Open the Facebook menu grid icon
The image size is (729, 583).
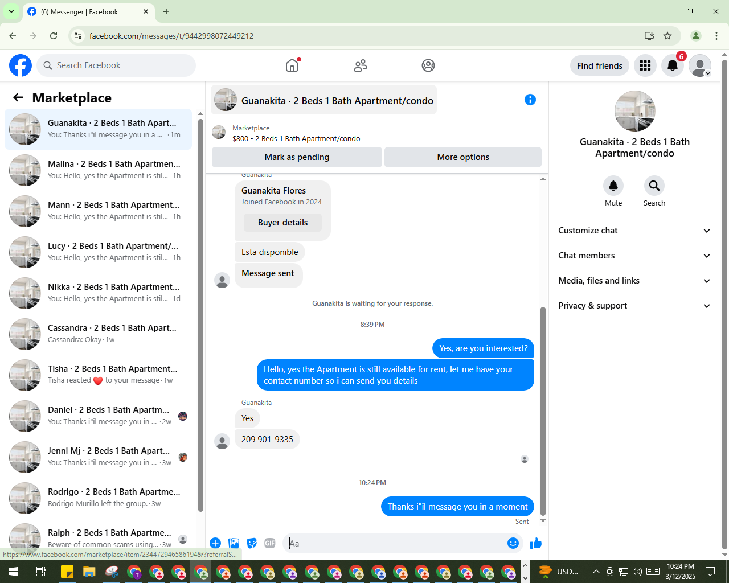point(645,65)
